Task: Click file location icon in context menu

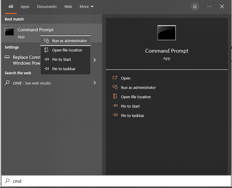Action: 46,50
